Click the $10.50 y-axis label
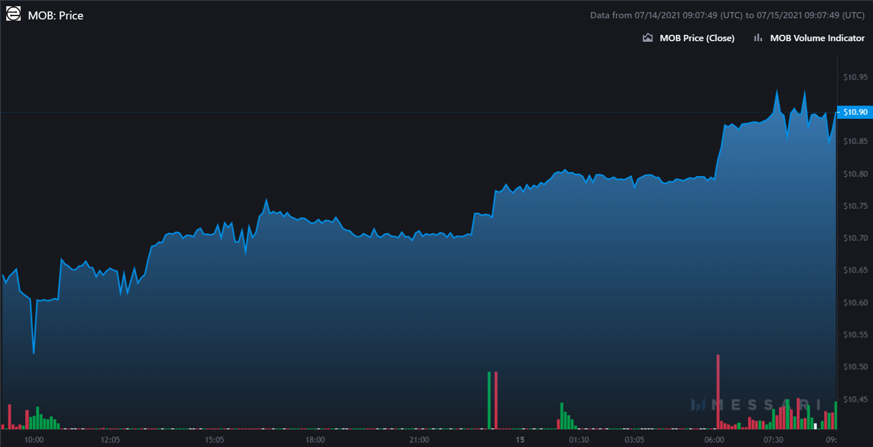The image size is (873, 447). 856,367
